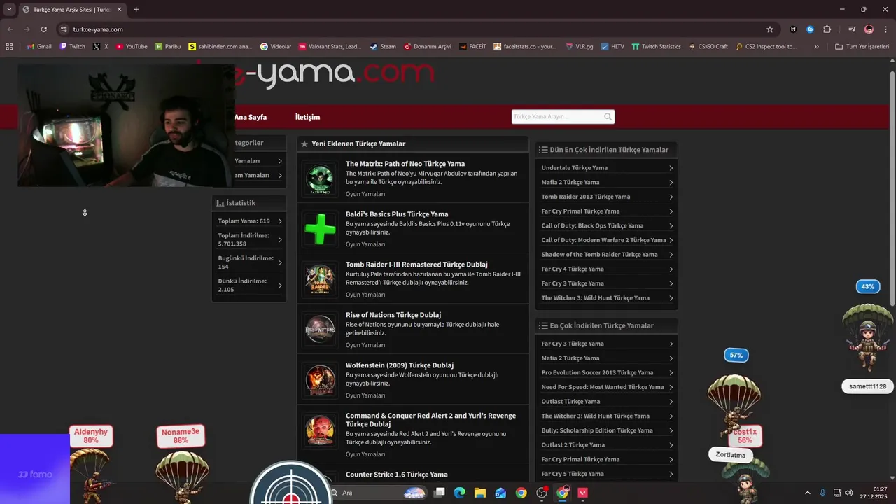The width and height of the screenshot is (896, 504).
Task: Open the İletişim menu item
Action: (307, 117)
